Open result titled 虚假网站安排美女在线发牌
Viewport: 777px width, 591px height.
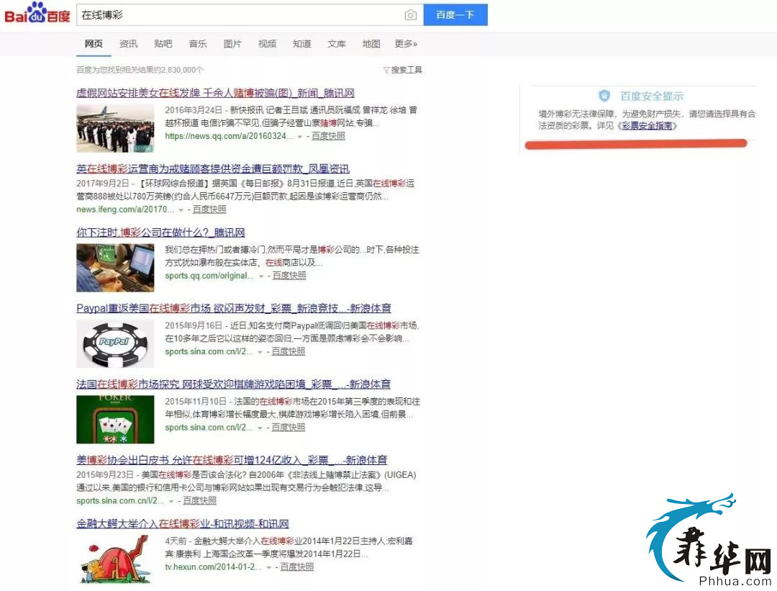pyautogui.click(x=215, y=93)
